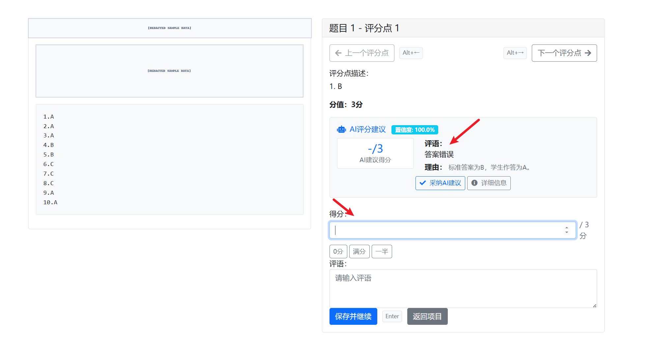Accept the AI suggestion 采纳AI建议
Screen dimensions: 659x337
coord(440,183)
